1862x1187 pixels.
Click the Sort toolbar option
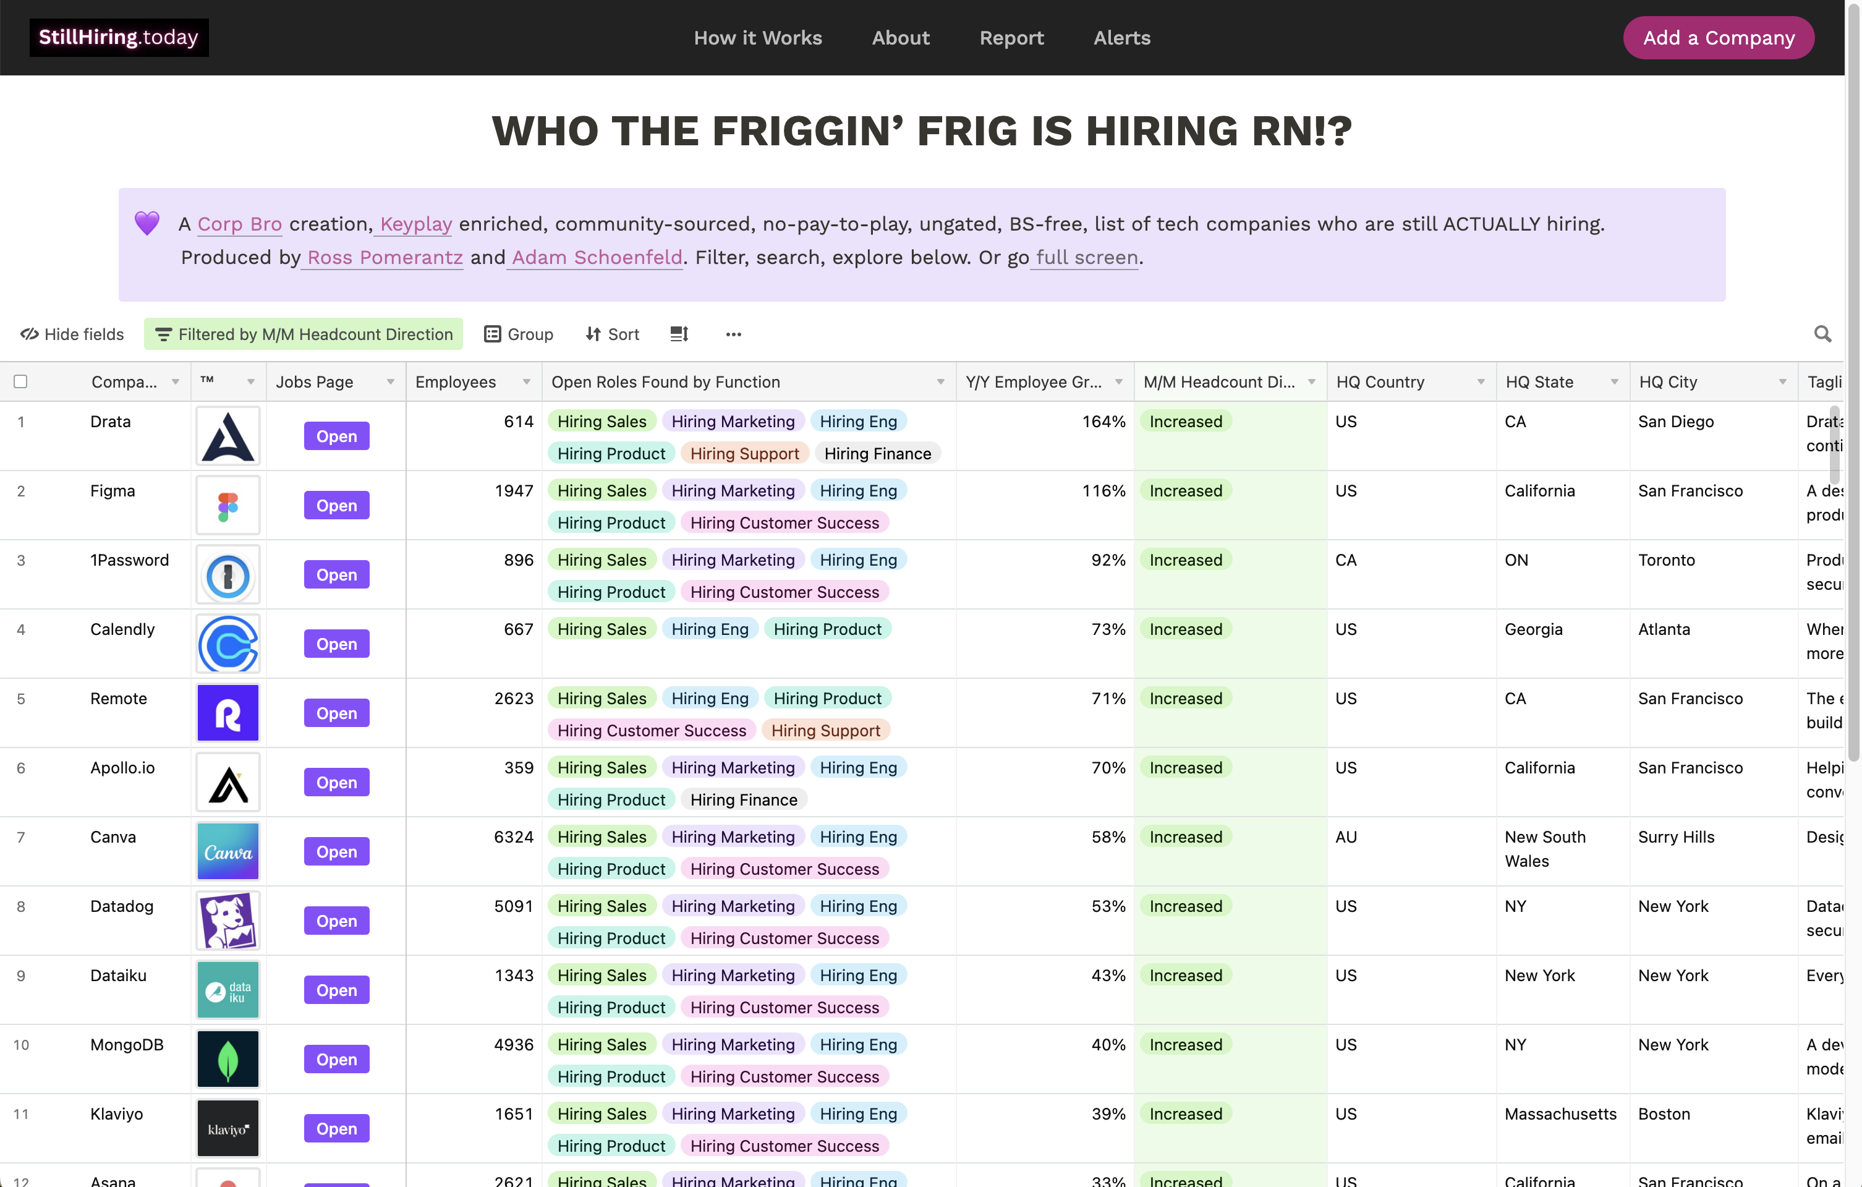coord(611,334)
